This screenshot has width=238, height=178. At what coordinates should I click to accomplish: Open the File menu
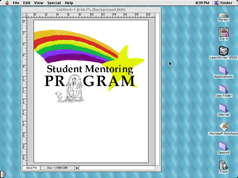coord(16,3)
